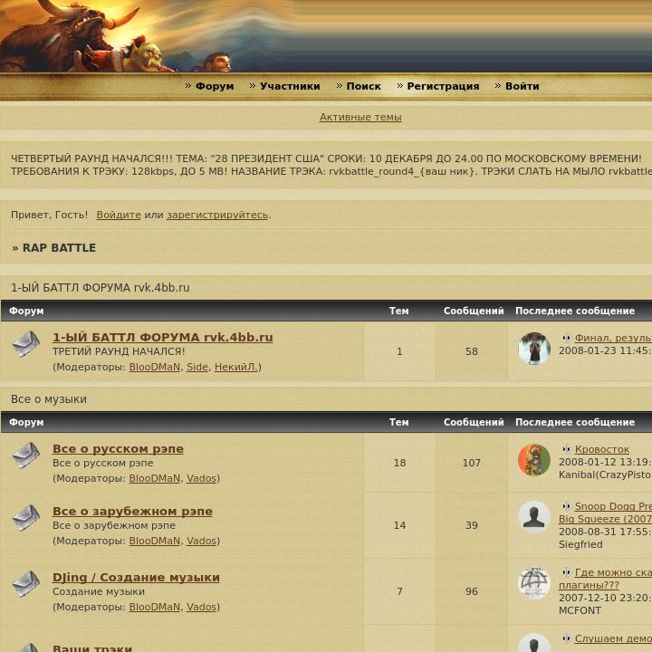Open last post link Финал, резуль...
Image resolution: width=652 pixels, height=652 pixels.
point(613,338)
